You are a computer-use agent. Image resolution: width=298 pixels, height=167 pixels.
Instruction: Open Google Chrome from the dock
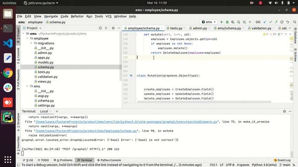[x=8, y=73]
